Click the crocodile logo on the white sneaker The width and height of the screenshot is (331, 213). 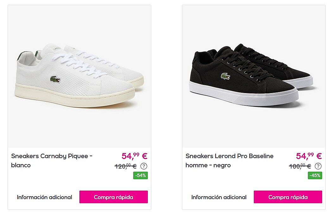coord(55,80)
